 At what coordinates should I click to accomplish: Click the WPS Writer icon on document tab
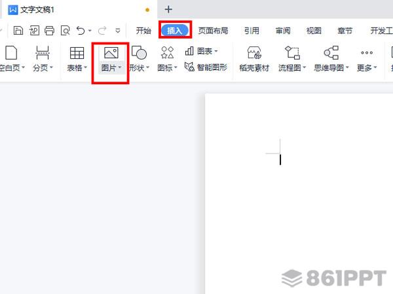(x=13, y=10)
